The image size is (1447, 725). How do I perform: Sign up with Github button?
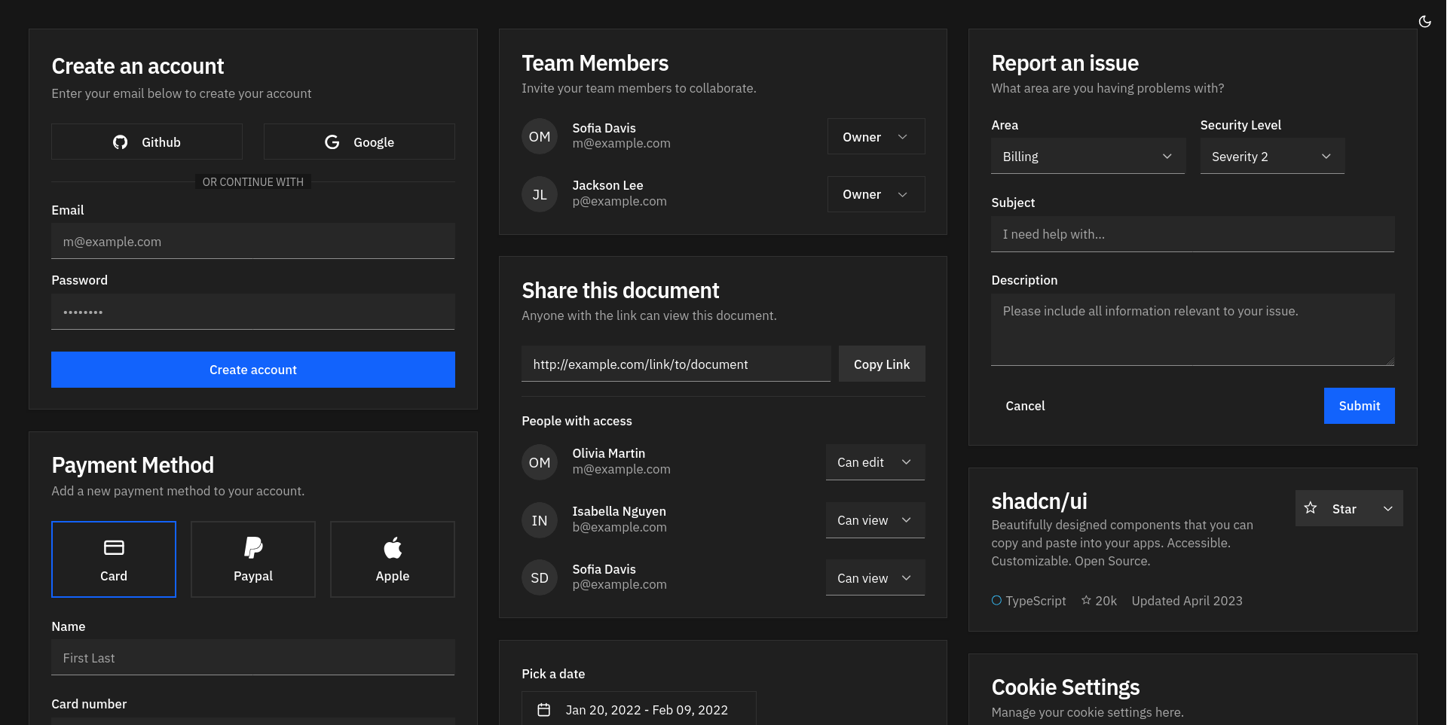[x=147, y=142]
